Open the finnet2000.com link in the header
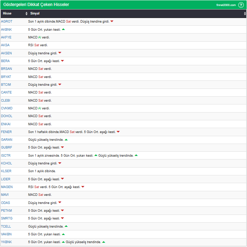Image resolution: width=247 pixels, height=247 pixels. [226, 5]
